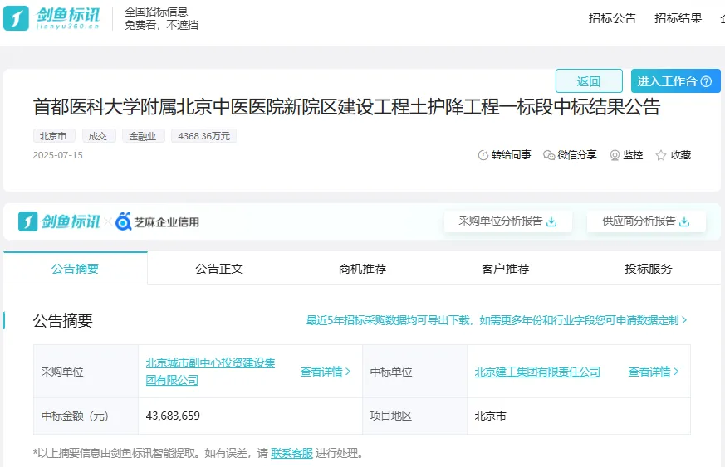Click the 联系客服 link

click(291, 453)
